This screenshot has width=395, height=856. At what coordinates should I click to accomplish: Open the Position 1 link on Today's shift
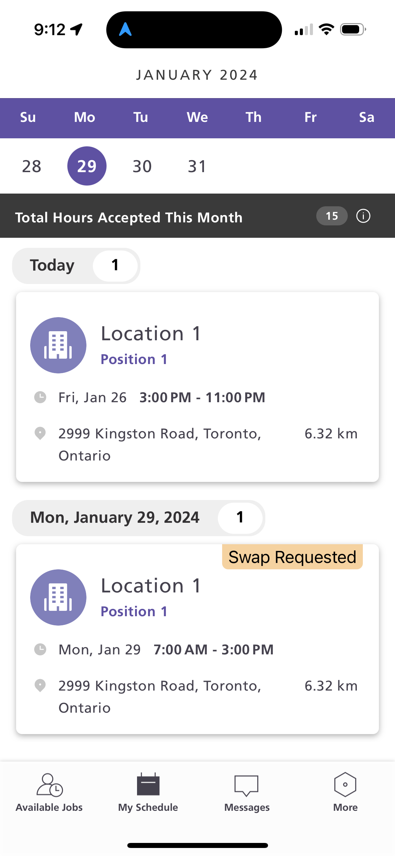coord(134,359)
